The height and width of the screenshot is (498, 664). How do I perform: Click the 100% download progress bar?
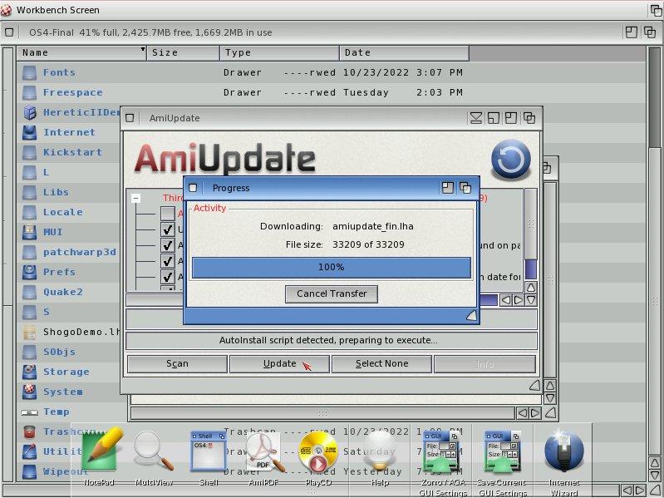tap(331, 267)
